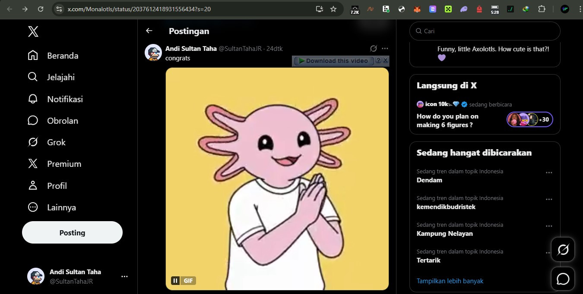Open Beranda in the sidebar

pyautogui.click(x=53, y=56)
